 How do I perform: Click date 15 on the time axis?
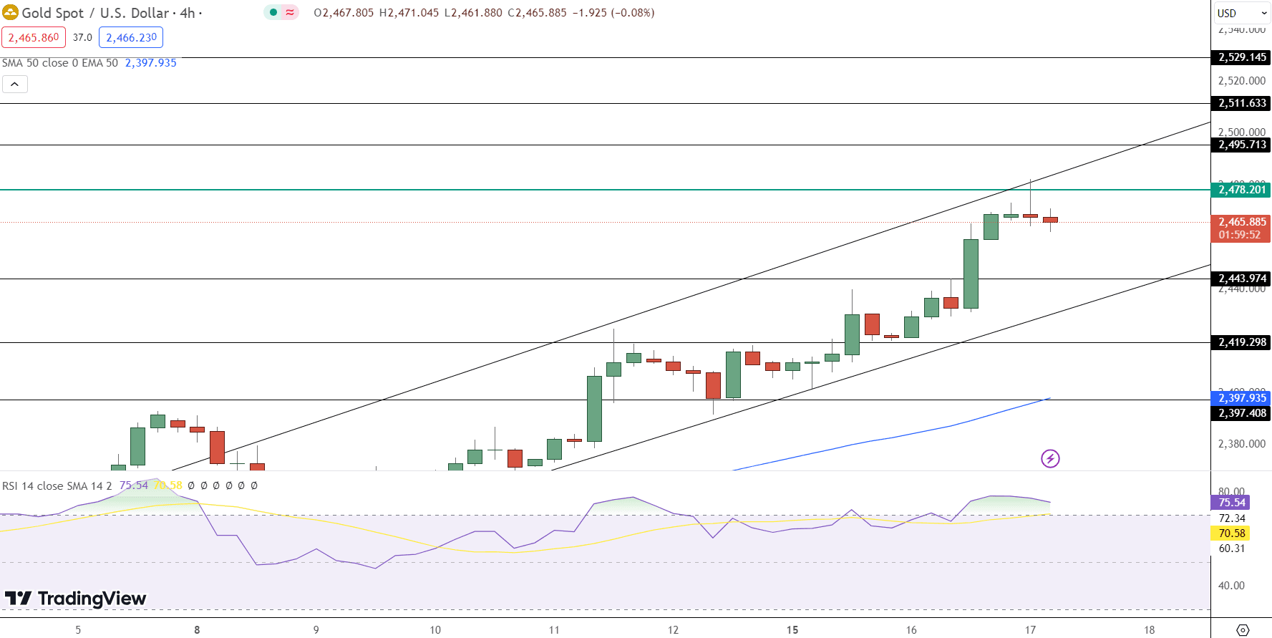pos(792,630)
